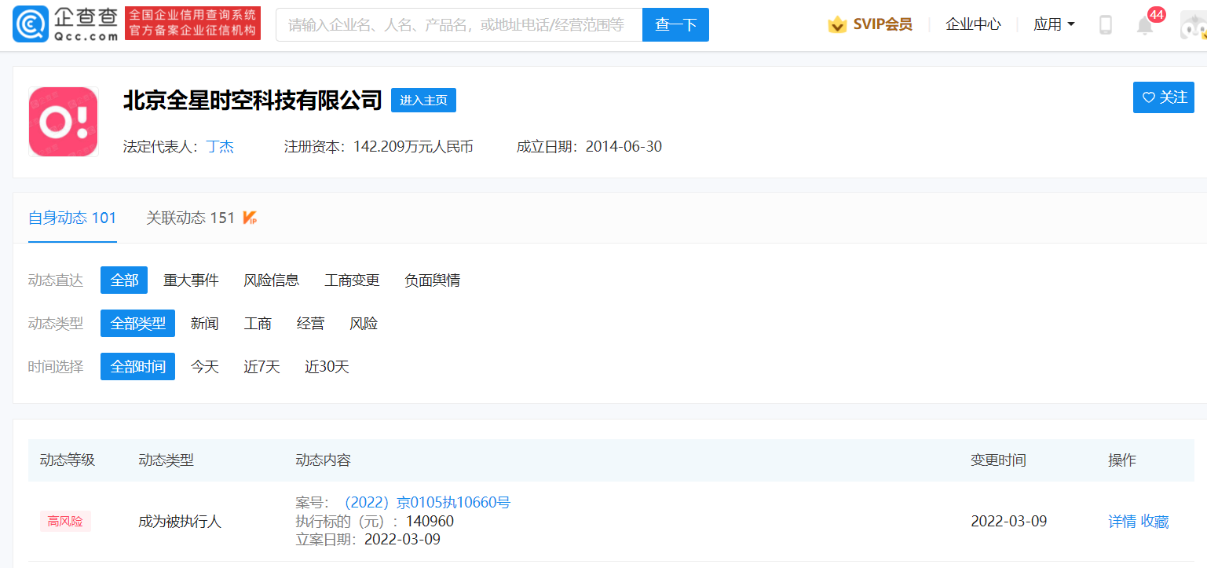Select the 风险信息 filter
The height and width of the screenshot is (568, 1207).
click(272, 280)
